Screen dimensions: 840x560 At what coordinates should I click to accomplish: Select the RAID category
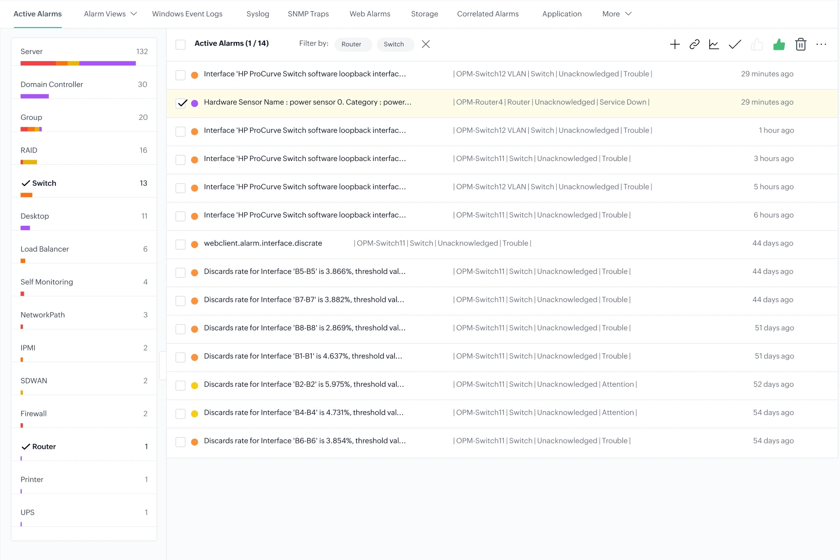pos(84,150)
